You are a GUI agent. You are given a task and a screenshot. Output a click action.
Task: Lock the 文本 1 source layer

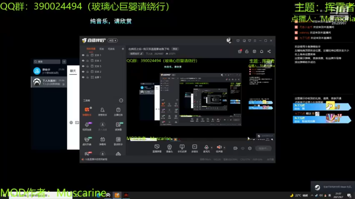(87, 55)
